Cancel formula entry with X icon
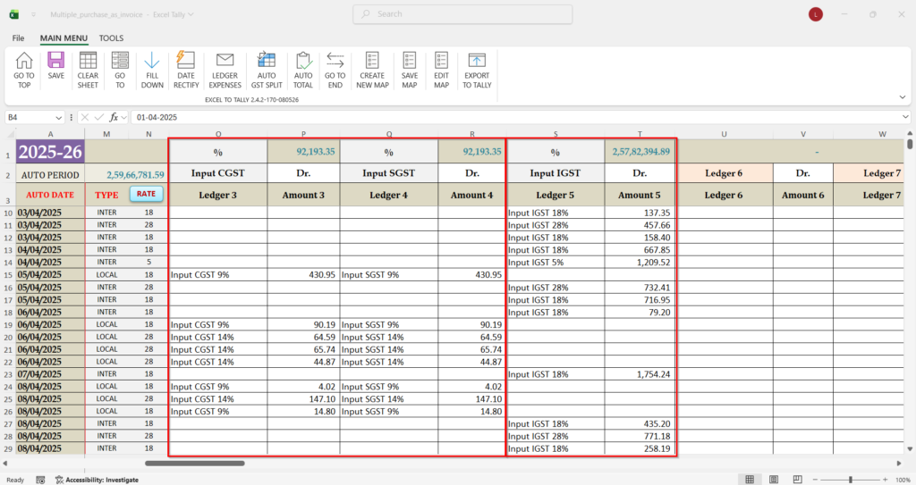Screen dimensions: 916x485 point(85,117)
